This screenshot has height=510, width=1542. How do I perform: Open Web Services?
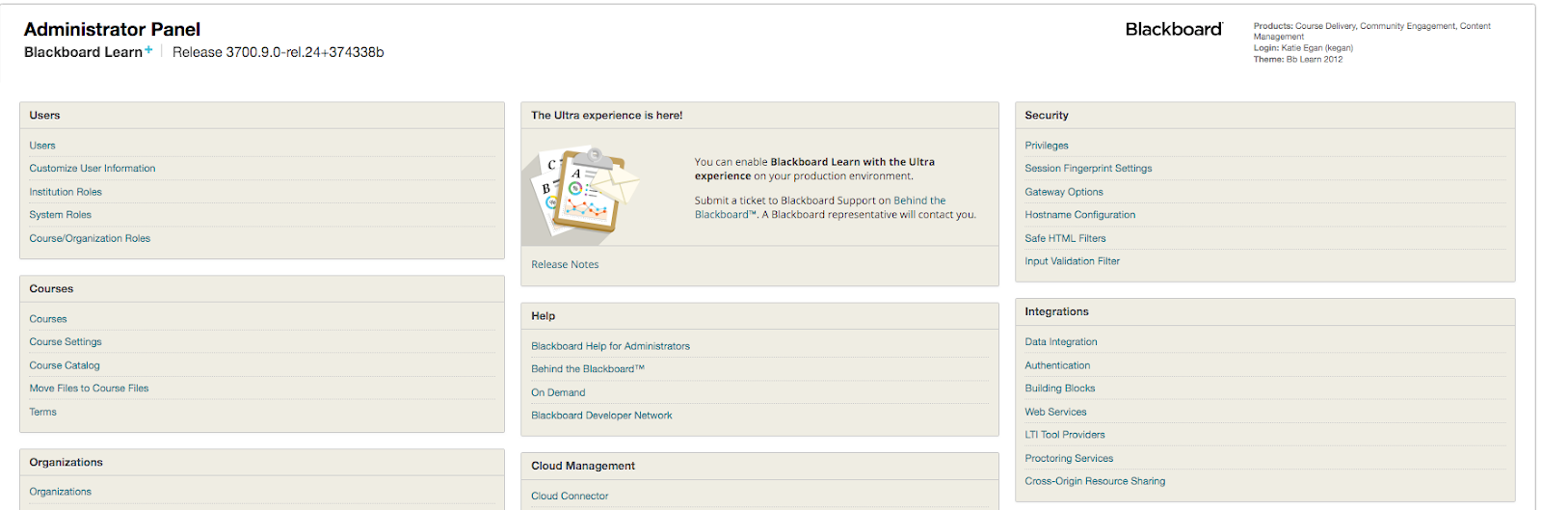click(1055, 412)
